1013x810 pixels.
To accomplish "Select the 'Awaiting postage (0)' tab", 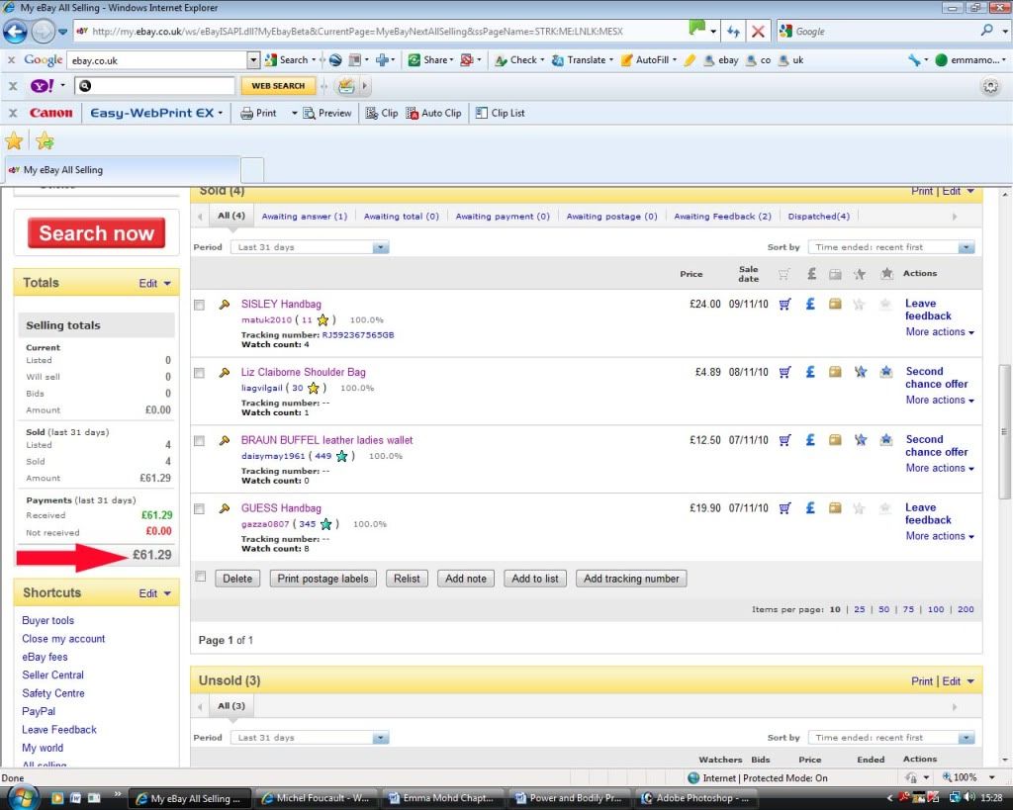I will coord(611,217).
